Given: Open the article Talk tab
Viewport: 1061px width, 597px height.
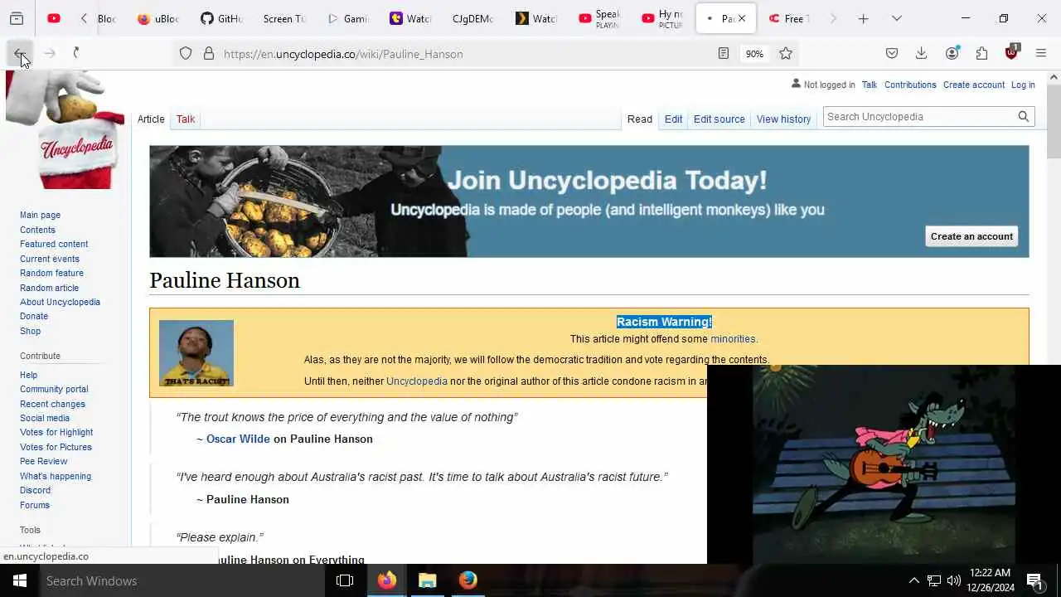Looking at the screenshot, I should click(186, 119).
